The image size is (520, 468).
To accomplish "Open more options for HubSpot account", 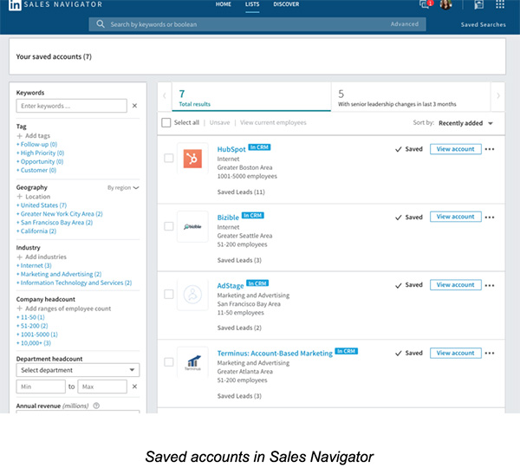I will pos(491,149).
